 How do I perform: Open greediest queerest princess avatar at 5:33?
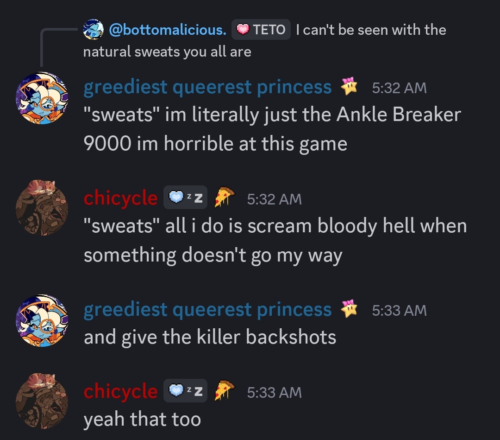click(42, 320)
